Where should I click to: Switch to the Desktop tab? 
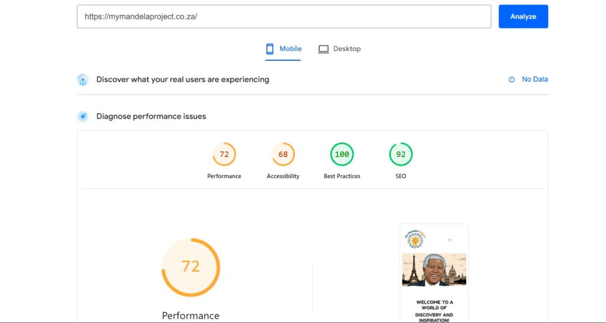point(339,49)
